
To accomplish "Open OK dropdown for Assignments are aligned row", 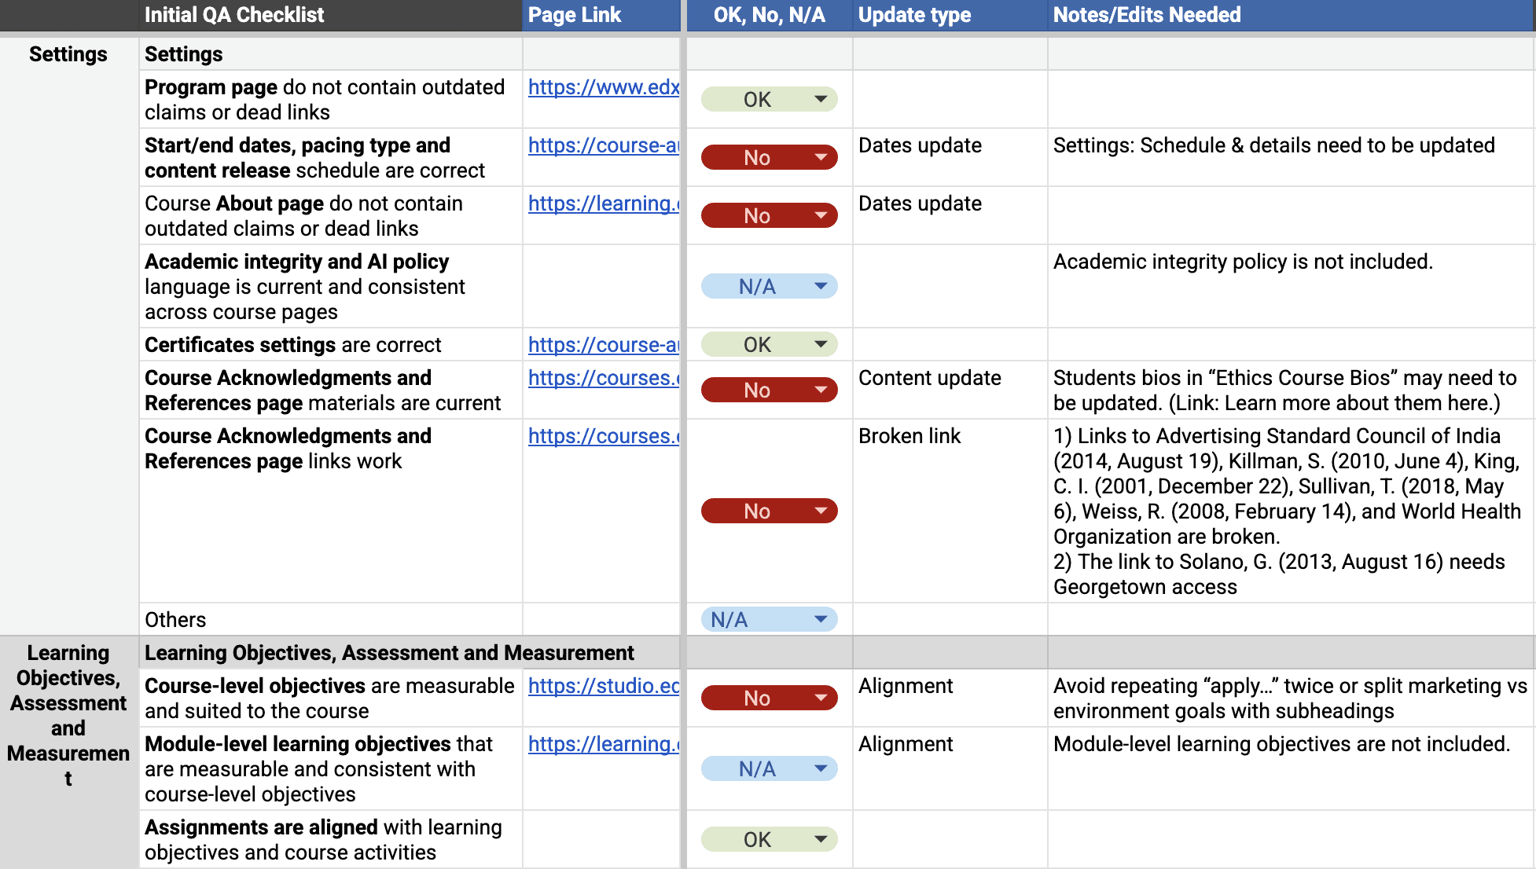I will [x=820, y=840].
